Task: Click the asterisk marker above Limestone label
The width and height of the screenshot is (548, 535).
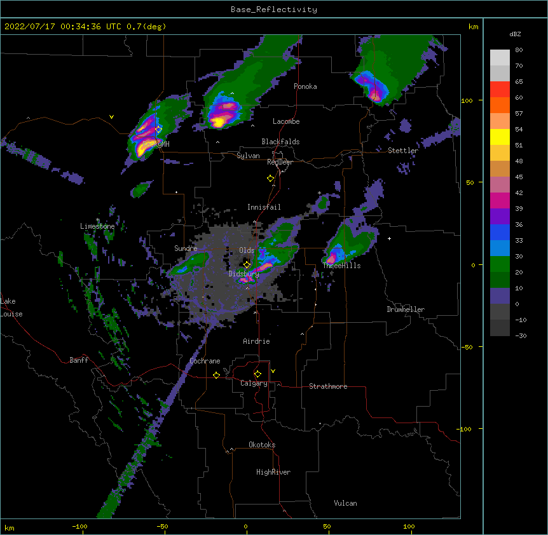Action: (x=98, y=220)
